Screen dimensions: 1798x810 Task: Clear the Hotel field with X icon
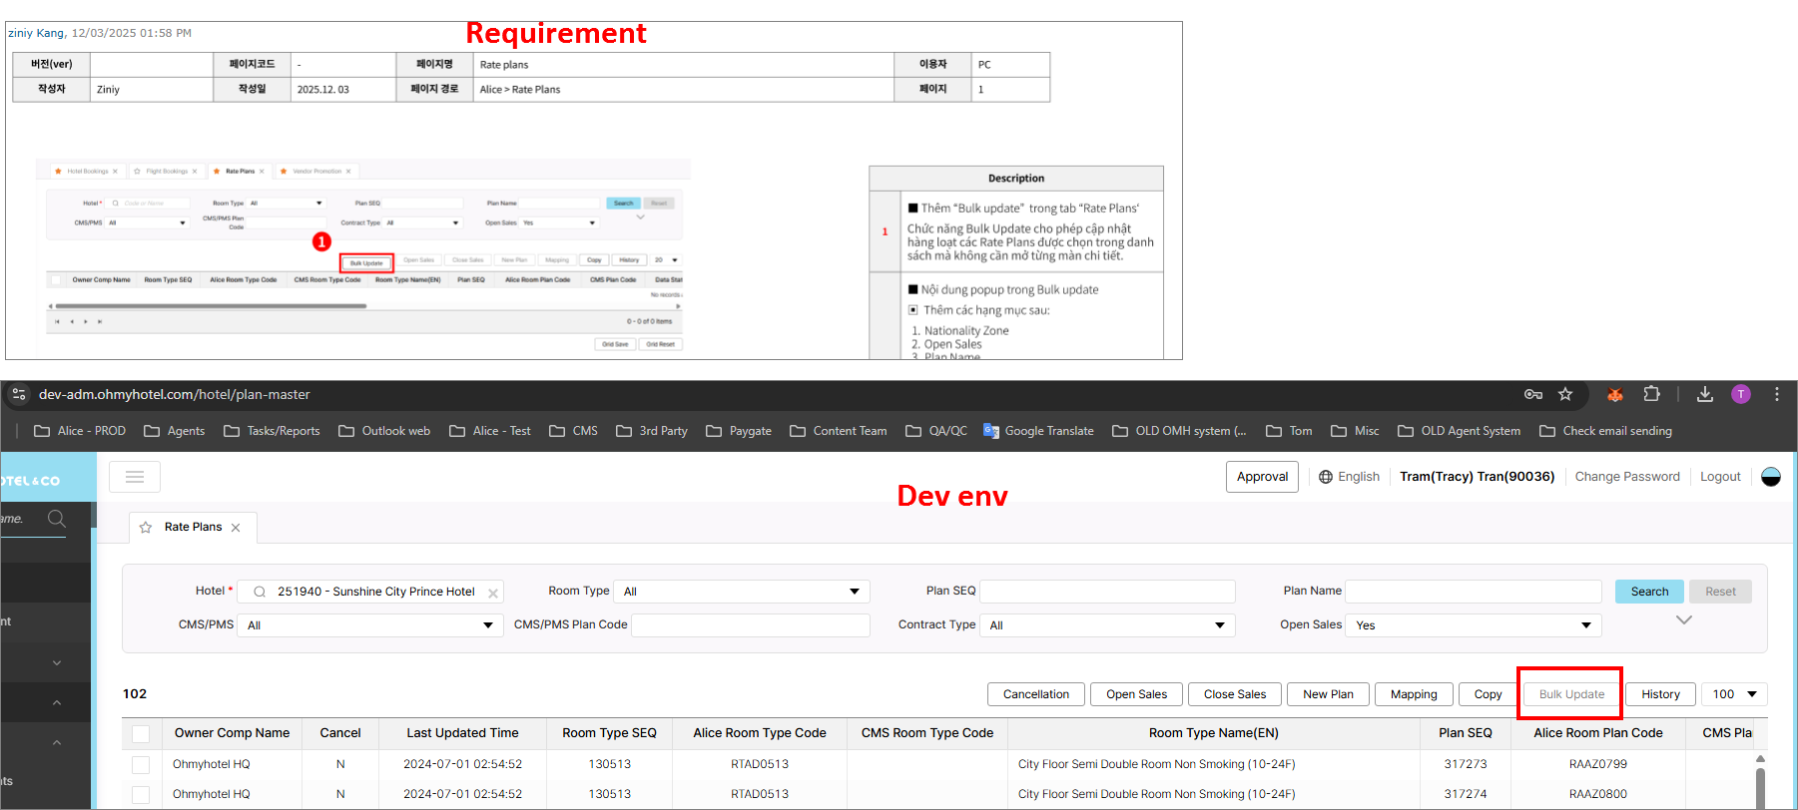493,593
